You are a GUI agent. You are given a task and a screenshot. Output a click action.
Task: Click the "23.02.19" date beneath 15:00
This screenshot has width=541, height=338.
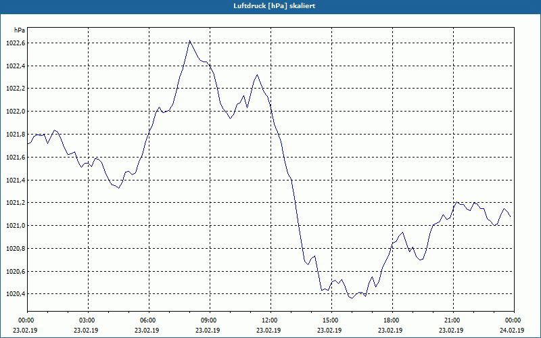tap(330, 331)
